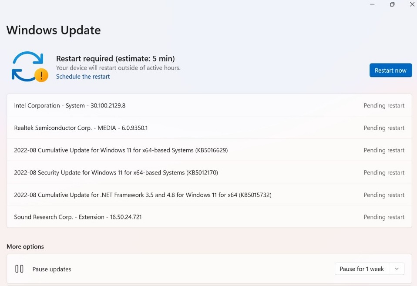Select the .NET Framework KB5015732 update

click(143, 195)
